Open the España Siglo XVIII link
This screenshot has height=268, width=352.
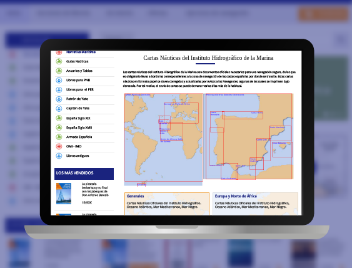point(79,127)
